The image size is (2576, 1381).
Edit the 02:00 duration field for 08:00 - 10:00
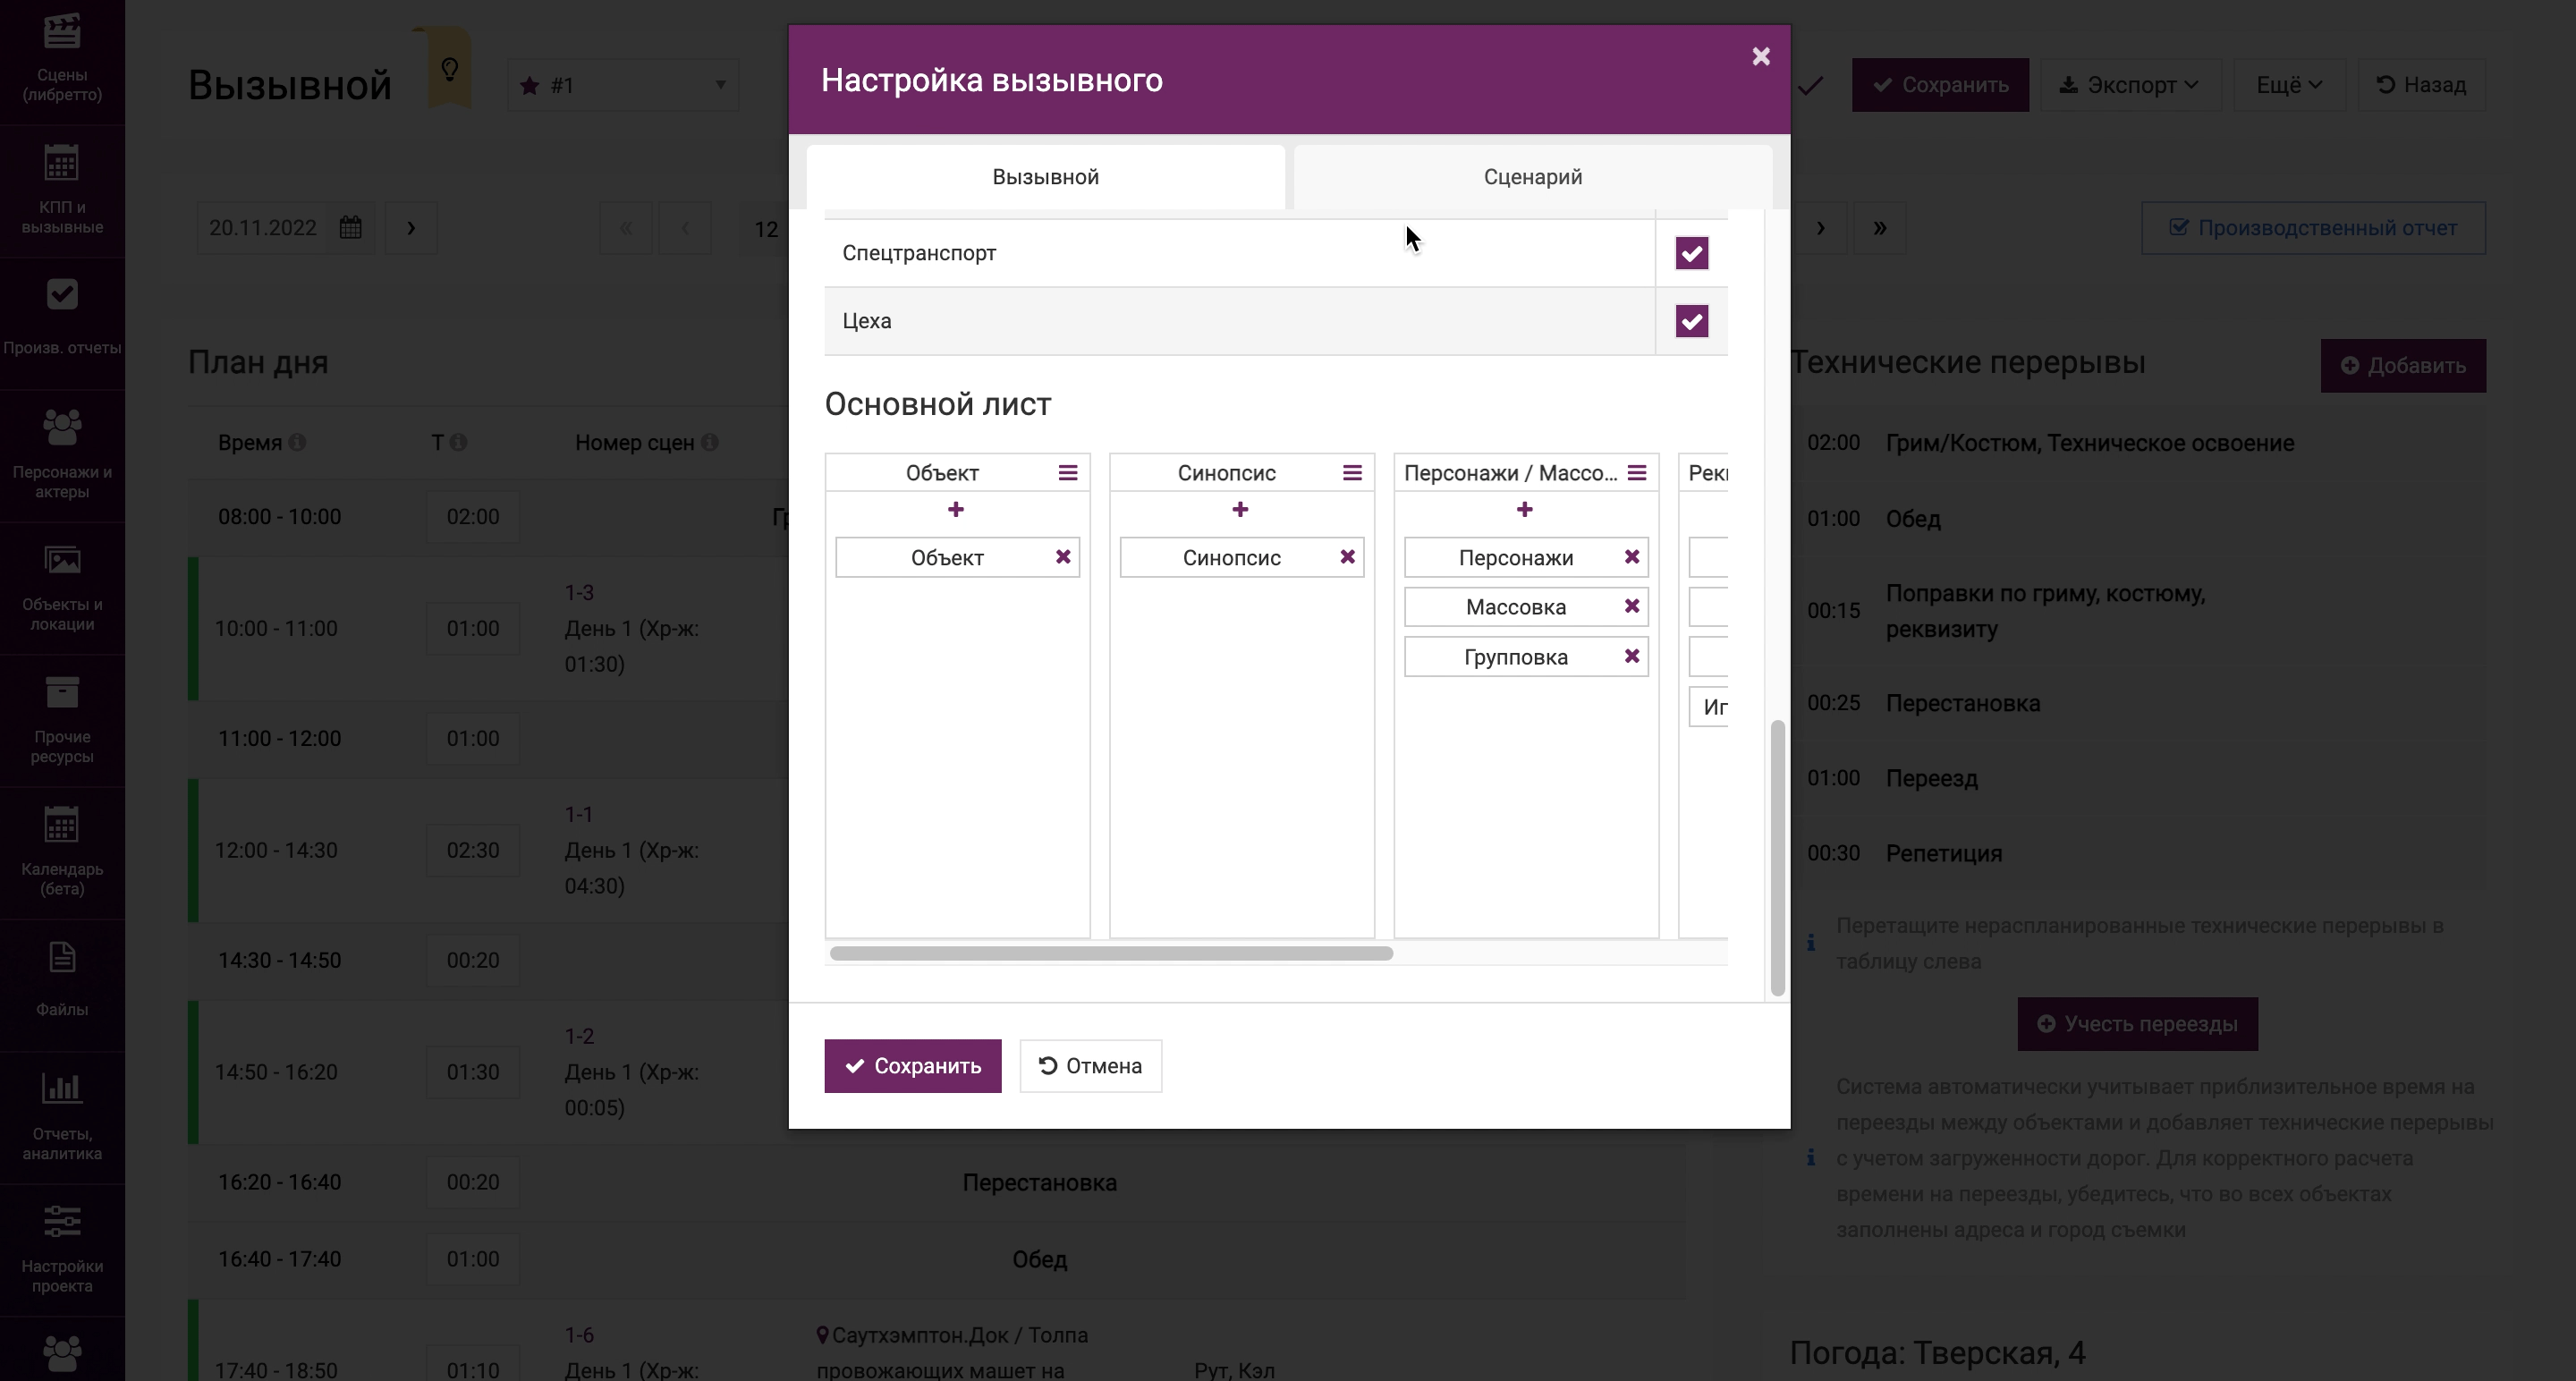(x=473, y=517)
